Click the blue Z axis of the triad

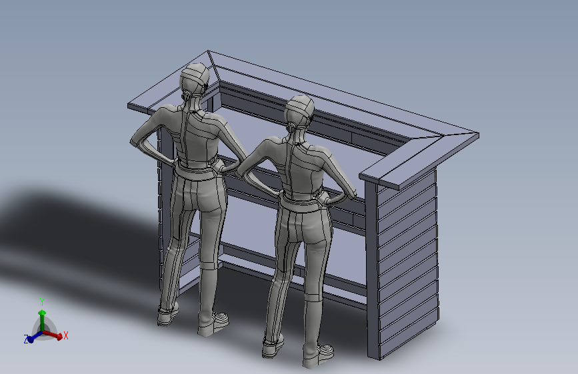[x=34, y=337]
